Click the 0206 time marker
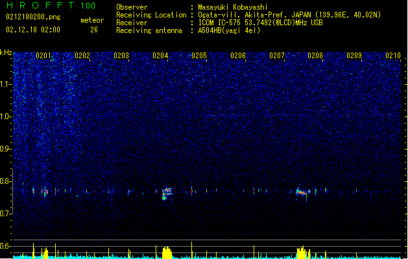The height and width of the screenshot is (259, 408). 238,56
